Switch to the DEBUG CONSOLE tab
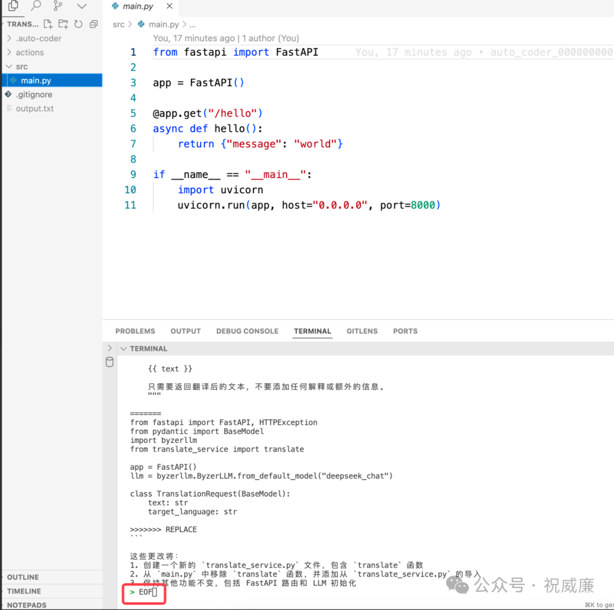This screenshot has width=614, height=610. click(247, 331)
